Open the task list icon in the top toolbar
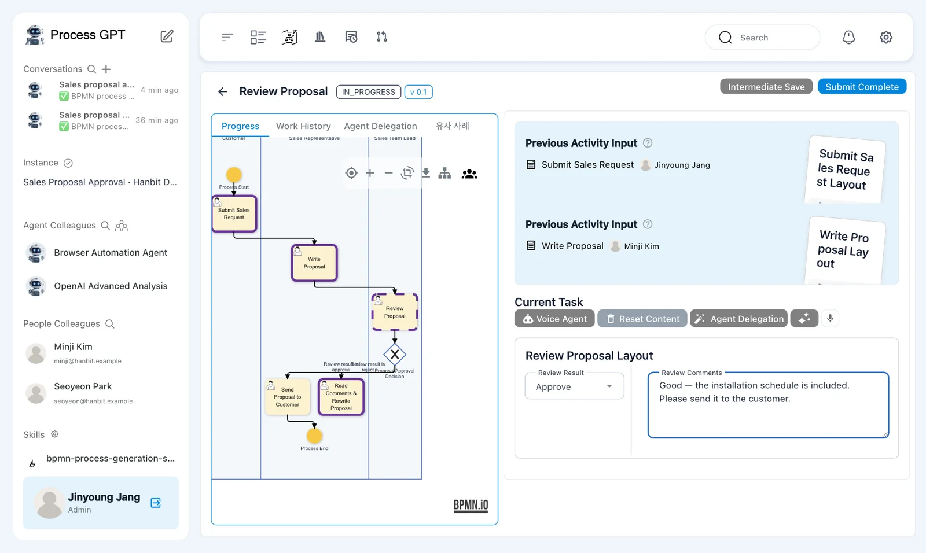The width and height of the screenshot is (926, 553). [x=258, y=37]
